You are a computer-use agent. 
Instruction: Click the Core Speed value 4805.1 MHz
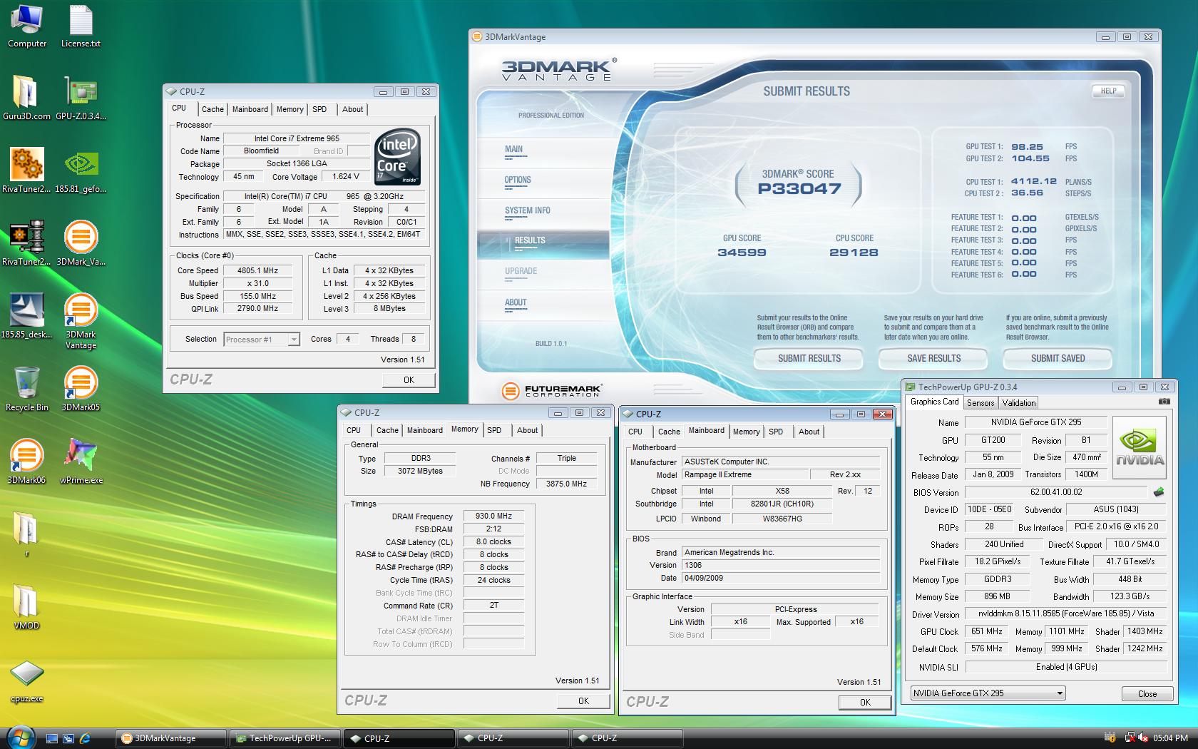point(258,270)
